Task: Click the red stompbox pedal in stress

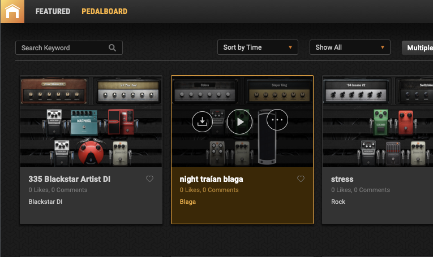Action: [x=406, y=123]
